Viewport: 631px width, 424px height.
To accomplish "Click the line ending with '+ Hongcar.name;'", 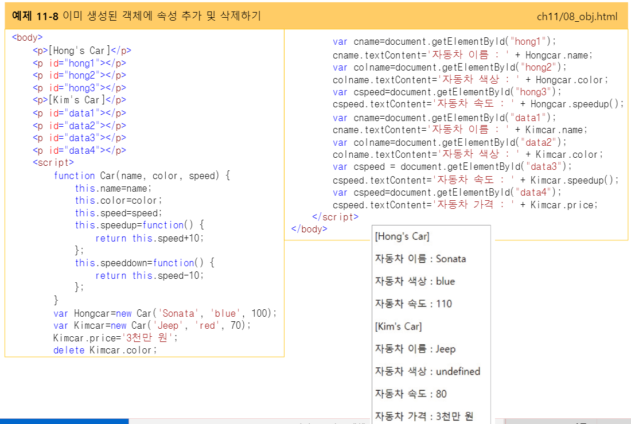I will (x=463, y=55).
